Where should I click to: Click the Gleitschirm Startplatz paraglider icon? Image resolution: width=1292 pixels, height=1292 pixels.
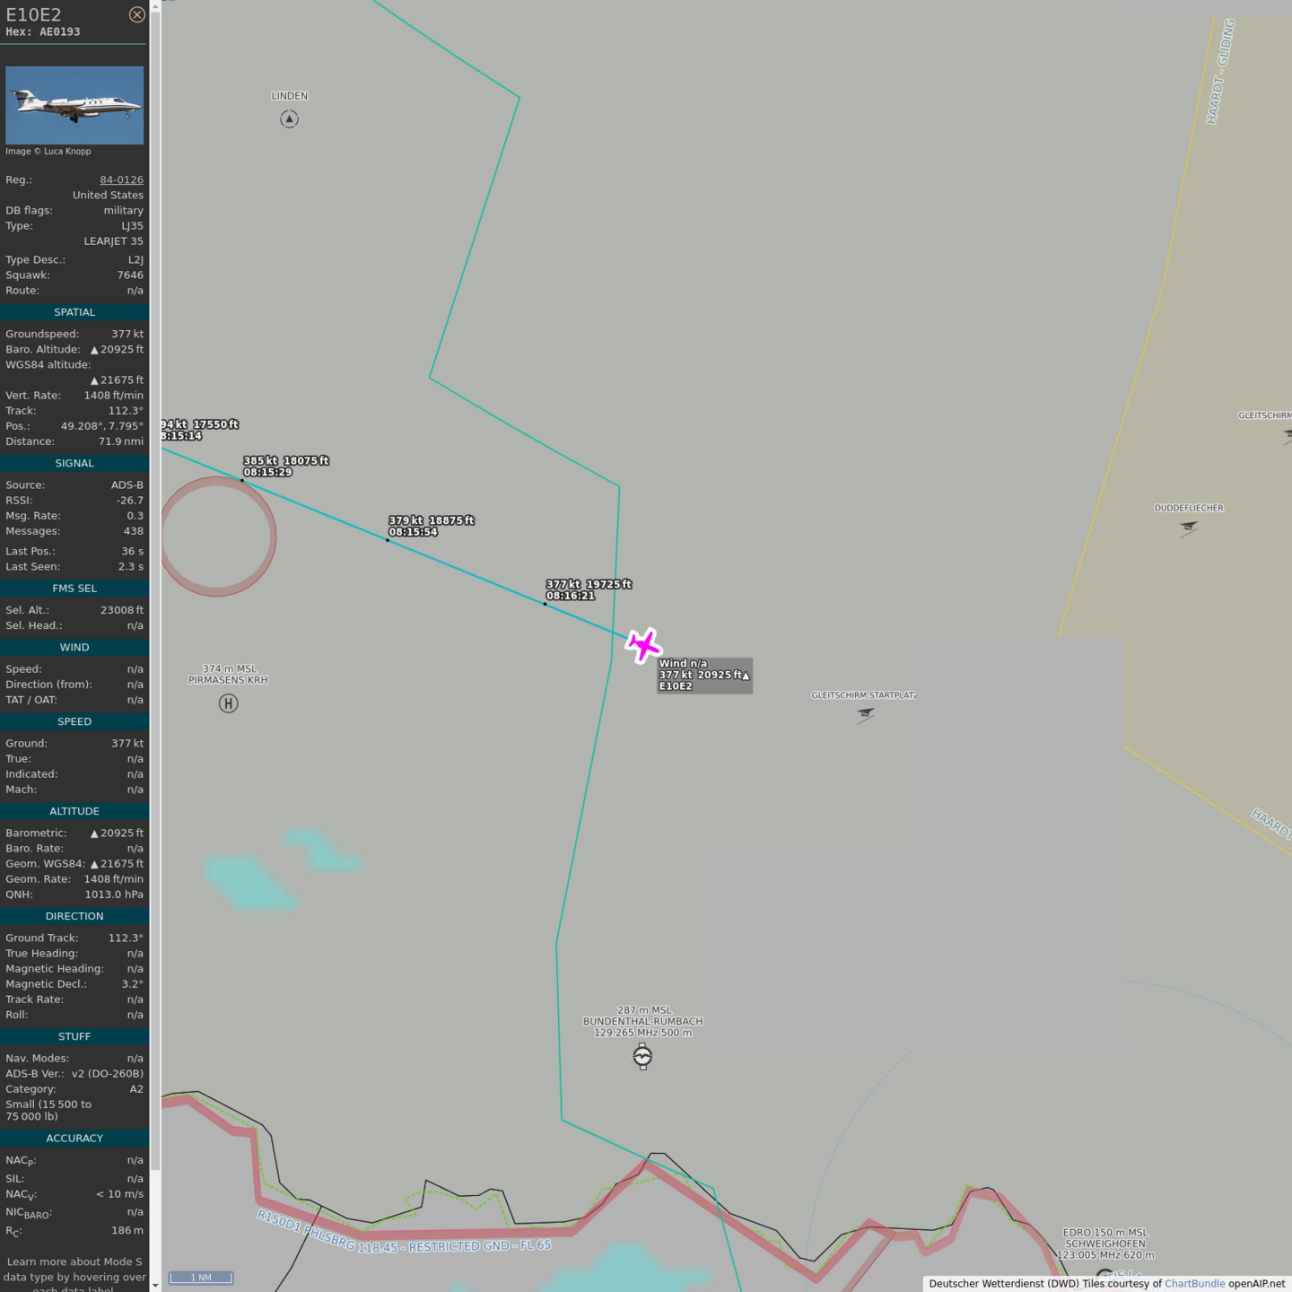[865, 714]
